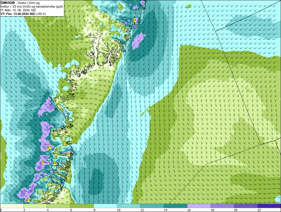Click the "DMI/IGB : Vindur (10m) og" title line
Viewport: 281px width, 212px height.
(20, 3)
